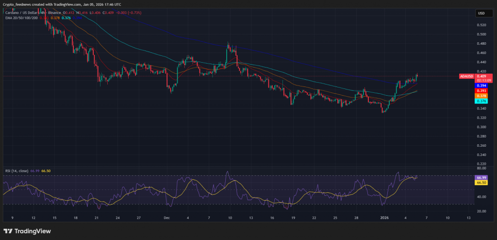Click the RSI (14, close) indicator legend
Screen dimensions: 497x240
click(x=17, y=171)
